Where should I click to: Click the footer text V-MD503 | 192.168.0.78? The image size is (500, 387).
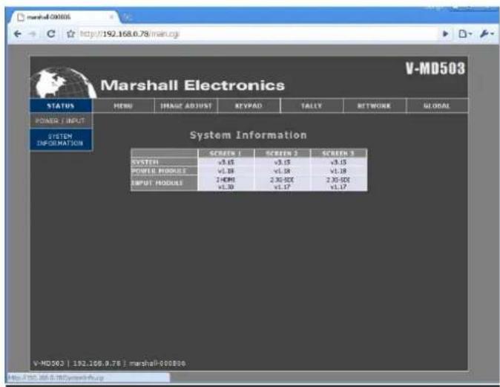[x=77, y=363]
